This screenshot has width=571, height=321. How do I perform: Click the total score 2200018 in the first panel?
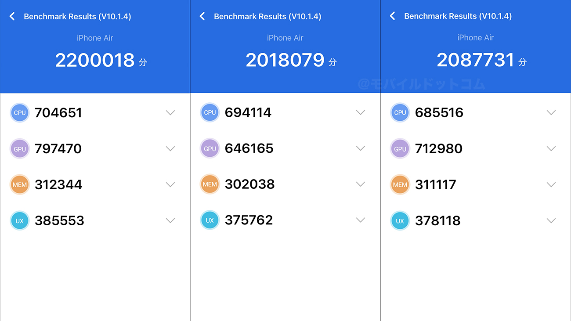95,60
